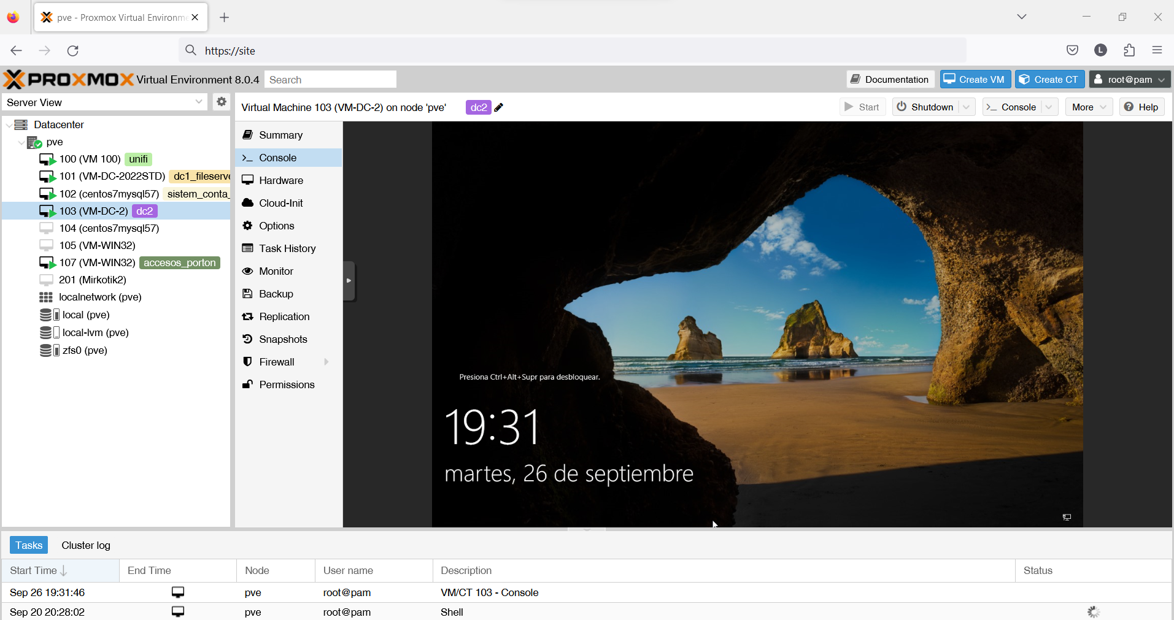1174x620 pixels.
Task: Focus the Proxmox Search field
Action: coord(330,80)
